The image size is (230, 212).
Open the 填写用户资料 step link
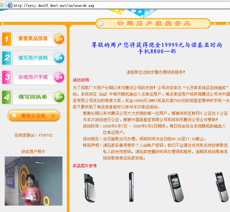coord(33,58)
